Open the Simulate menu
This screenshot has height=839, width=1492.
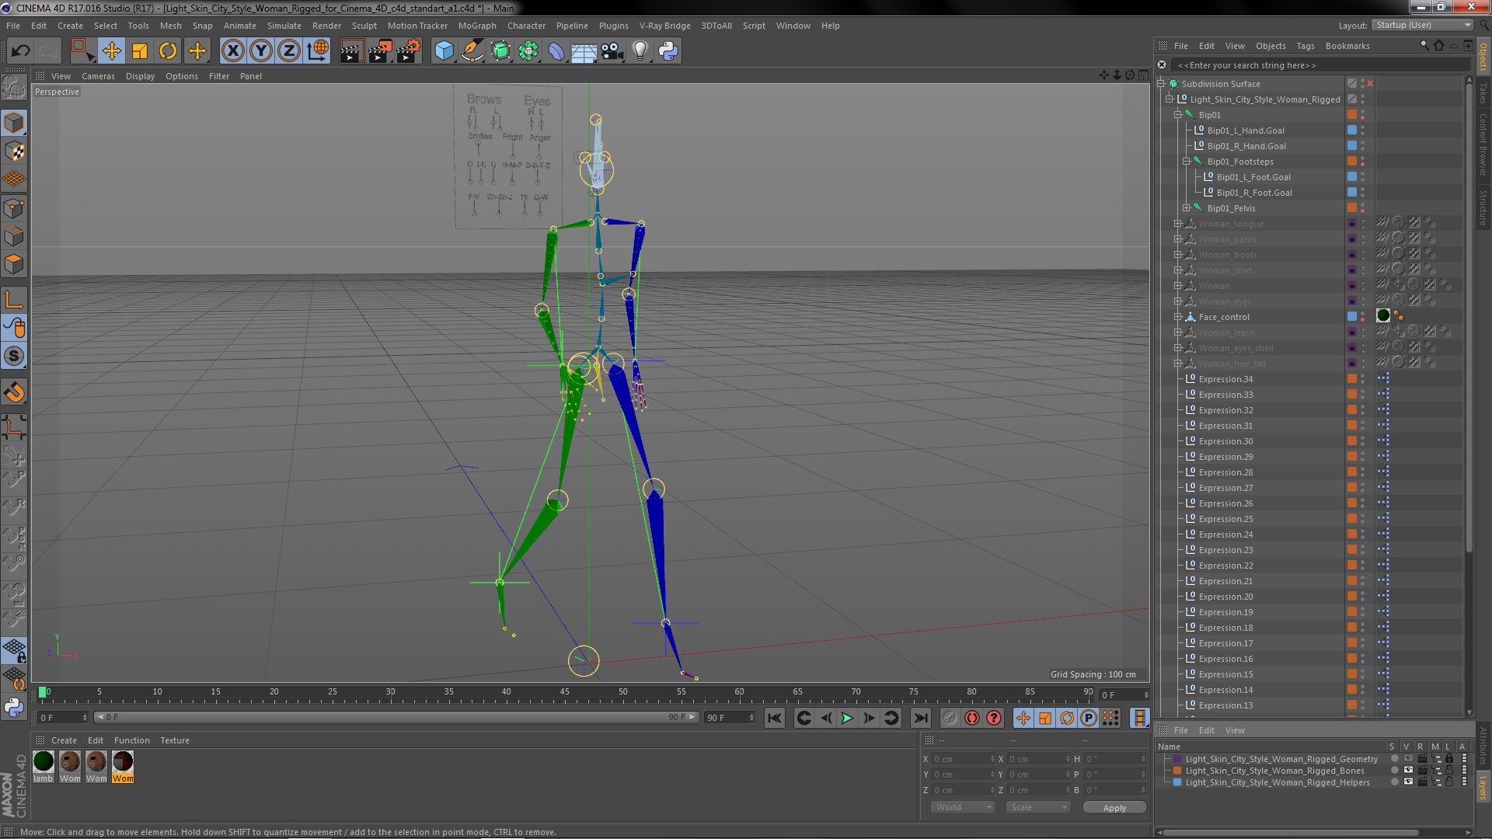pos(284,26)
